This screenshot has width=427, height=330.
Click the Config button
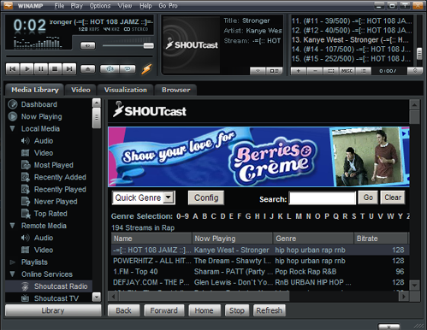pos(206,197)
